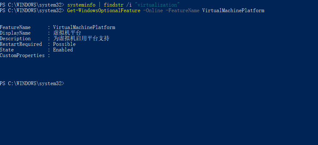Click the State label

[x=7, y=50]
